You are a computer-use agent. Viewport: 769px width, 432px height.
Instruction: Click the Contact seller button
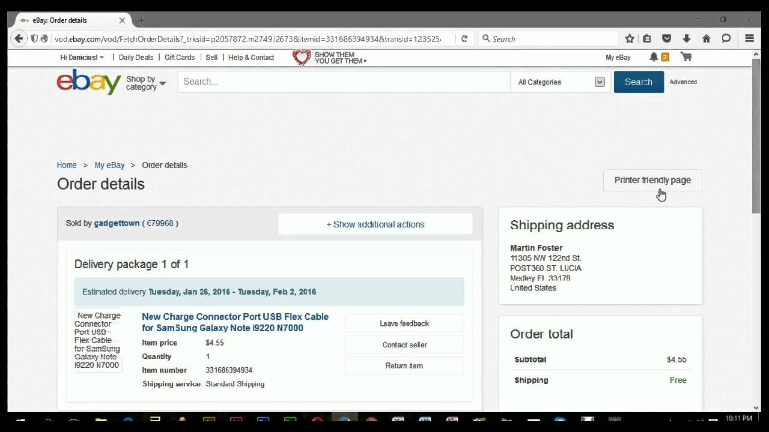[404, 345]
